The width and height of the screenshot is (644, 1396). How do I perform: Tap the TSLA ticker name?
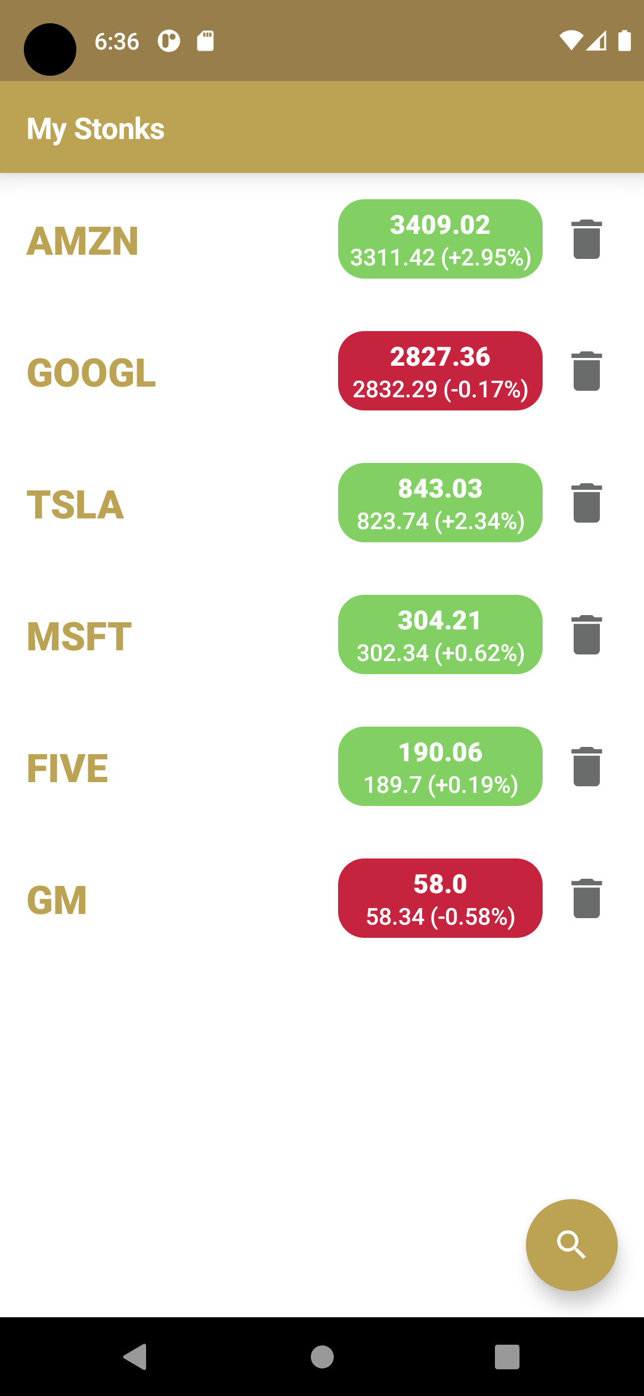click(76, 505)
